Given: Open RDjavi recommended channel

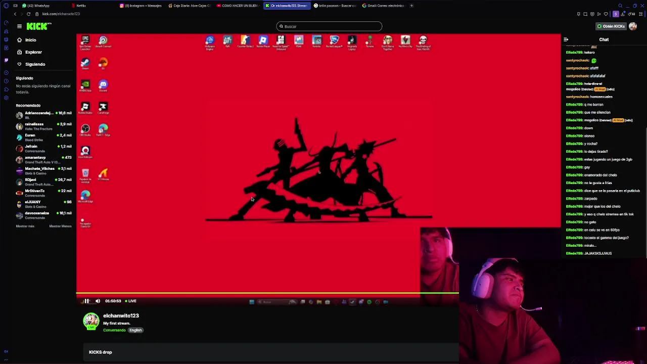Looking at the screenshot, I should coord(43,182).
